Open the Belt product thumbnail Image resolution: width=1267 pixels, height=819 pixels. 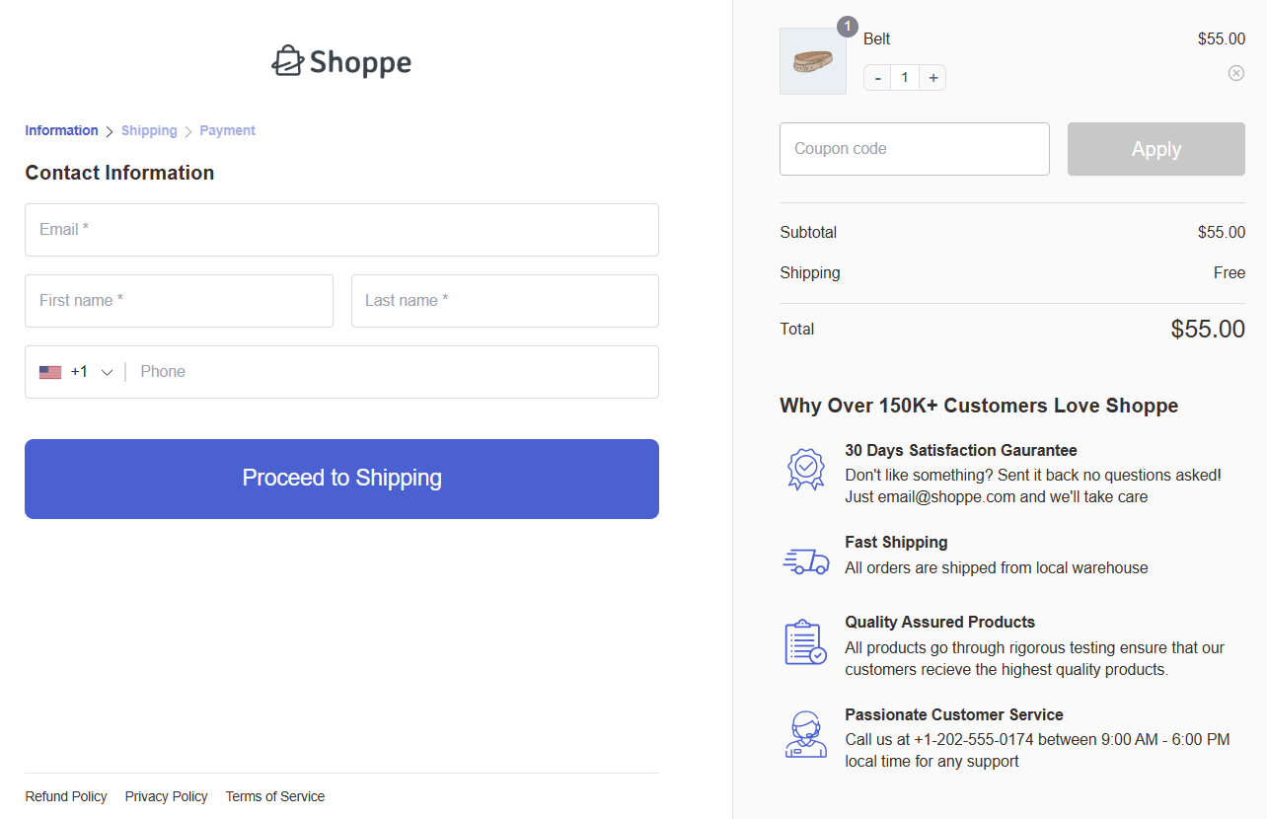(813, 61)
